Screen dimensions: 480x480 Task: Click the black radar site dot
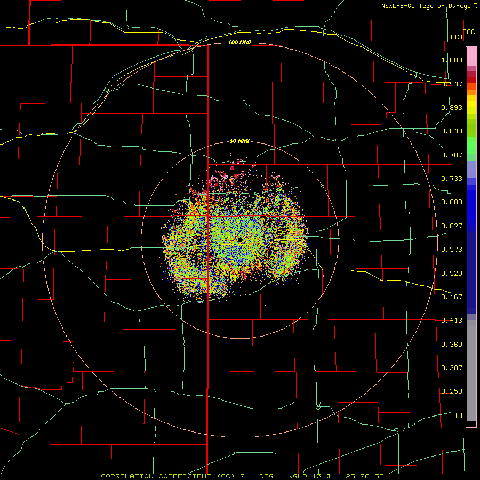pyautogui.click(x=241, y=240)
